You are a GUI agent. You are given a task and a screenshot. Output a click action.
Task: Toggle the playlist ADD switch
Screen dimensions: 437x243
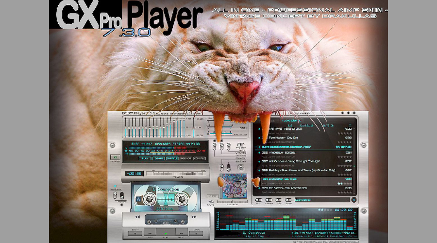coord(259,200)
